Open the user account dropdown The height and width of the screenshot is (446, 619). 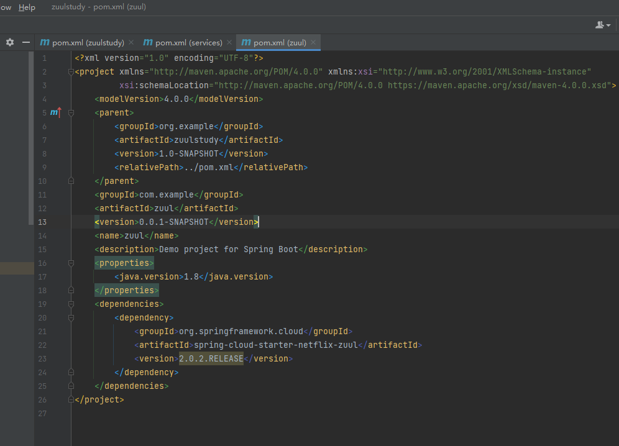pyautogui.click(x=603, y=25)
